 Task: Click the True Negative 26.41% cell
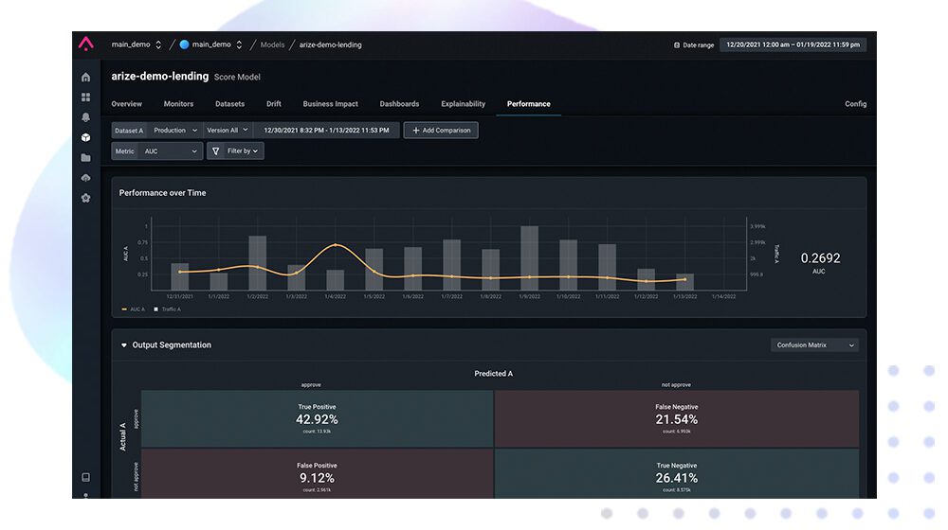click(x=677, y=474)
